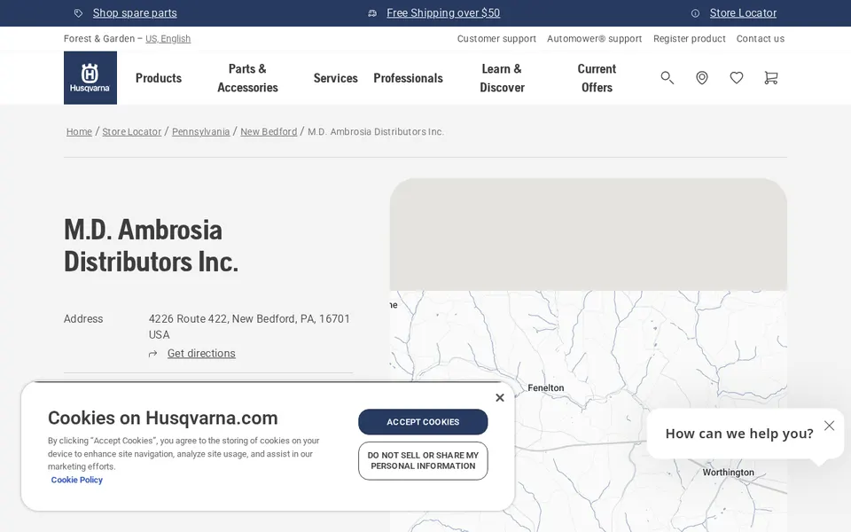
Task: Open the Cookie Policy link
Action: [x=76, y=480]
